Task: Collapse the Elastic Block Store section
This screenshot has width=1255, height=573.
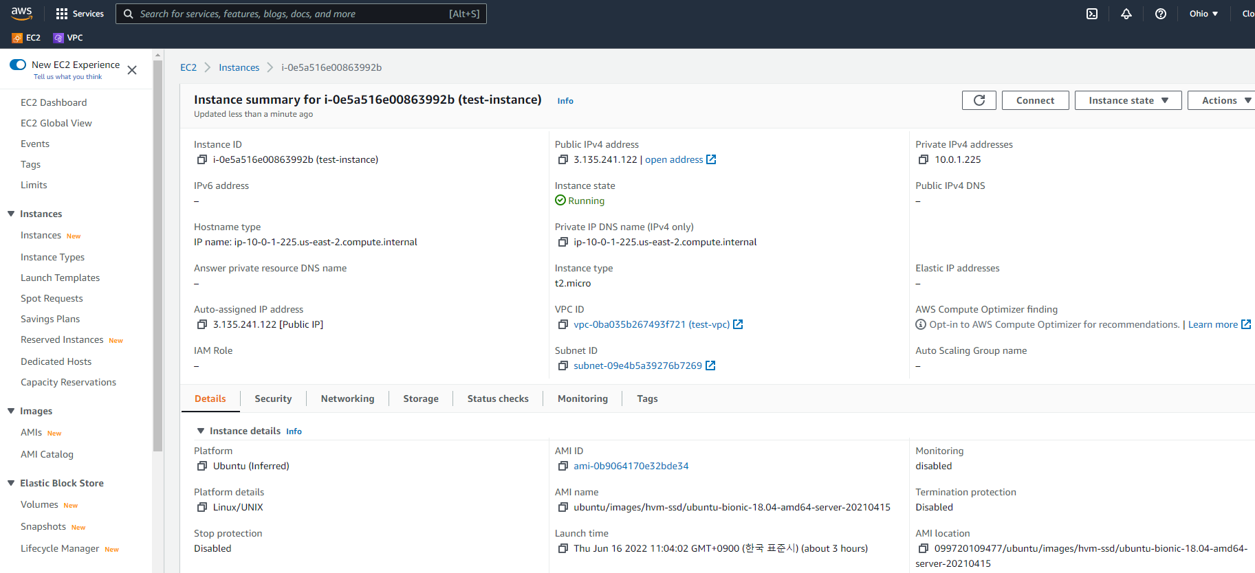Action: click(11, 483)
